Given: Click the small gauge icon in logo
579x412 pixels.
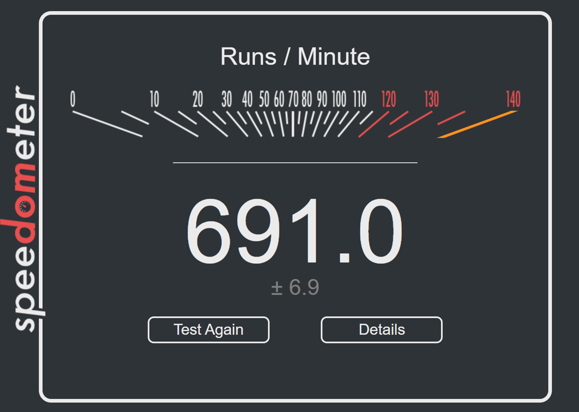Looking at the screenshot, I should click(25, 207).
